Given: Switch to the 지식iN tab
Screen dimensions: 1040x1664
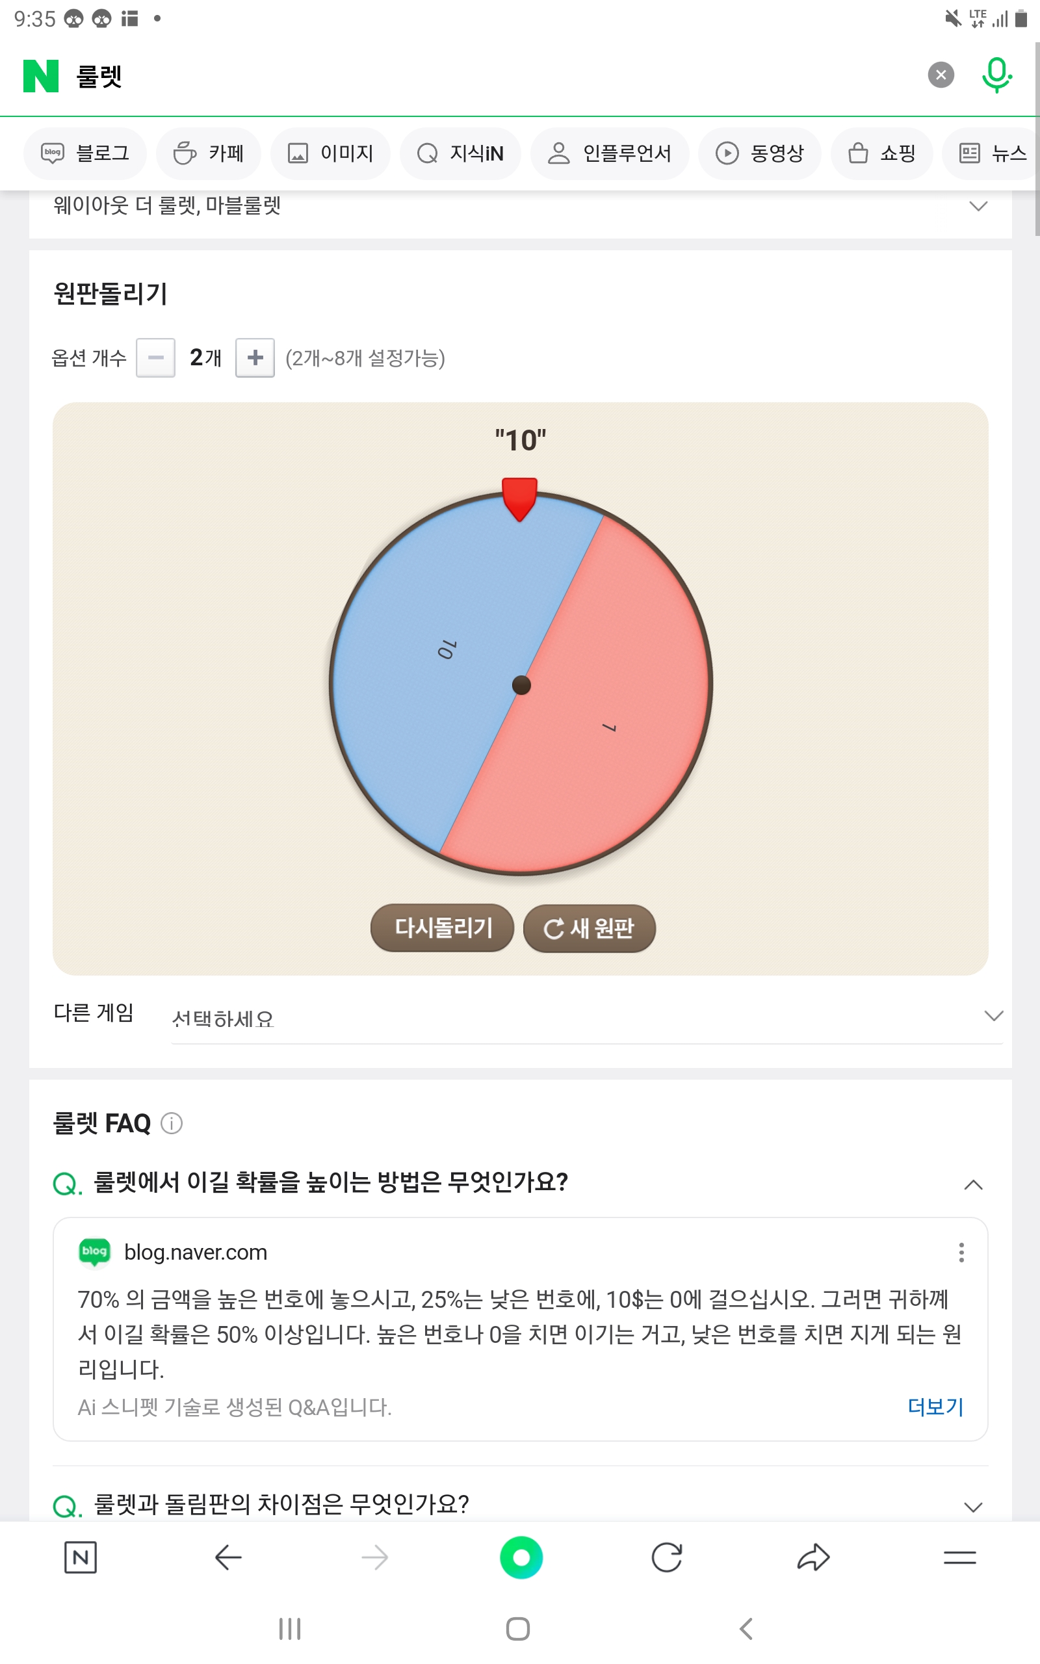Looking at the screenshot, I should (x=460, y=153).
